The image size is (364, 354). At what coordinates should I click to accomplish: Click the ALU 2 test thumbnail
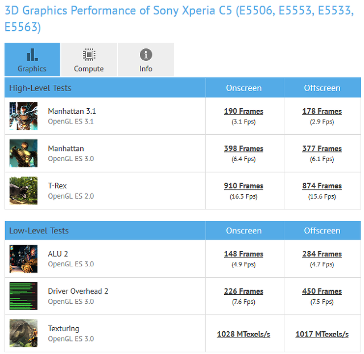click(x=23, y=258)
